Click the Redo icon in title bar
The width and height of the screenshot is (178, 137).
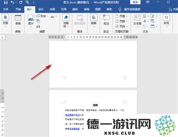(21, 2)
